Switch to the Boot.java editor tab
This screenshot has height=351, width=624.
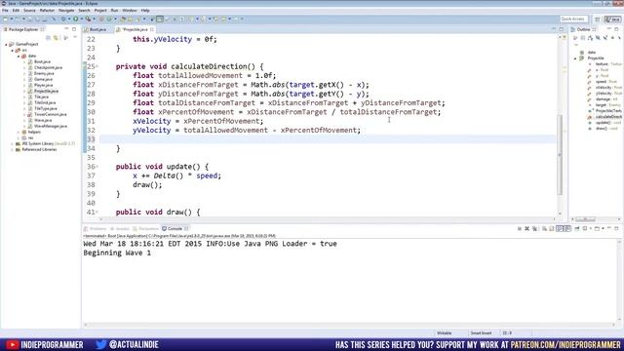pos(97,29)
